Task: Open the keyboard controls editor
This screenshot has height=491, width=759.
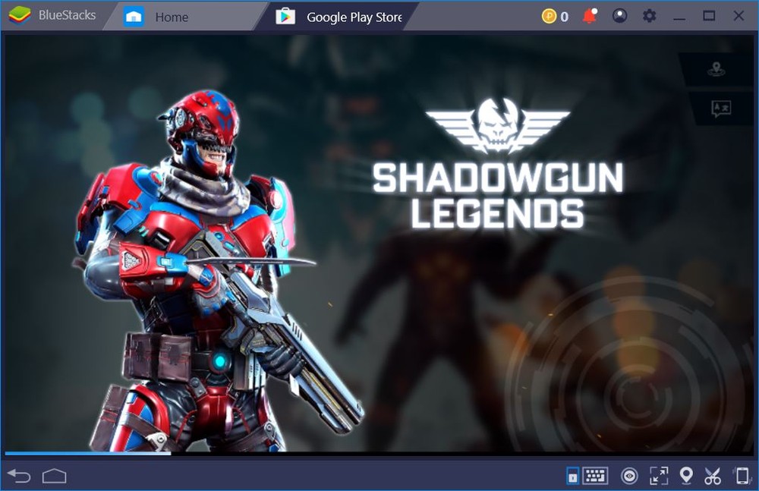Action: pyautogui.click(x=597, y=476)
